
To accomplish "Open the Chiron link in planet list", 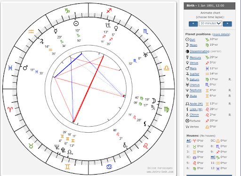I will 194,115.
